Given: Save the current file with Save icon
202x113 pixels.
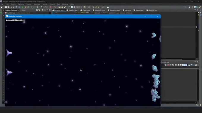Looking at the screenshot, I should [6, 7].
